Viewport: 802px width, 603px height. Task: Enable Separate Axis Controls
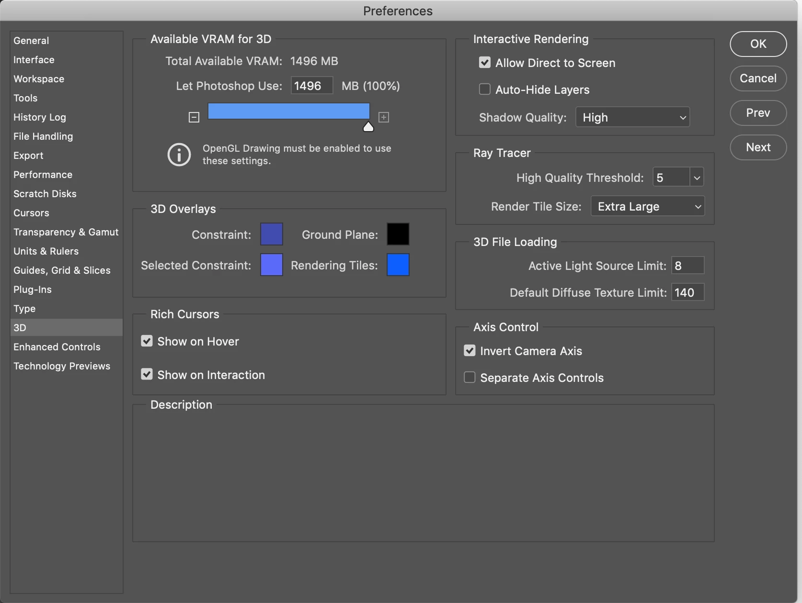point(470,377)
